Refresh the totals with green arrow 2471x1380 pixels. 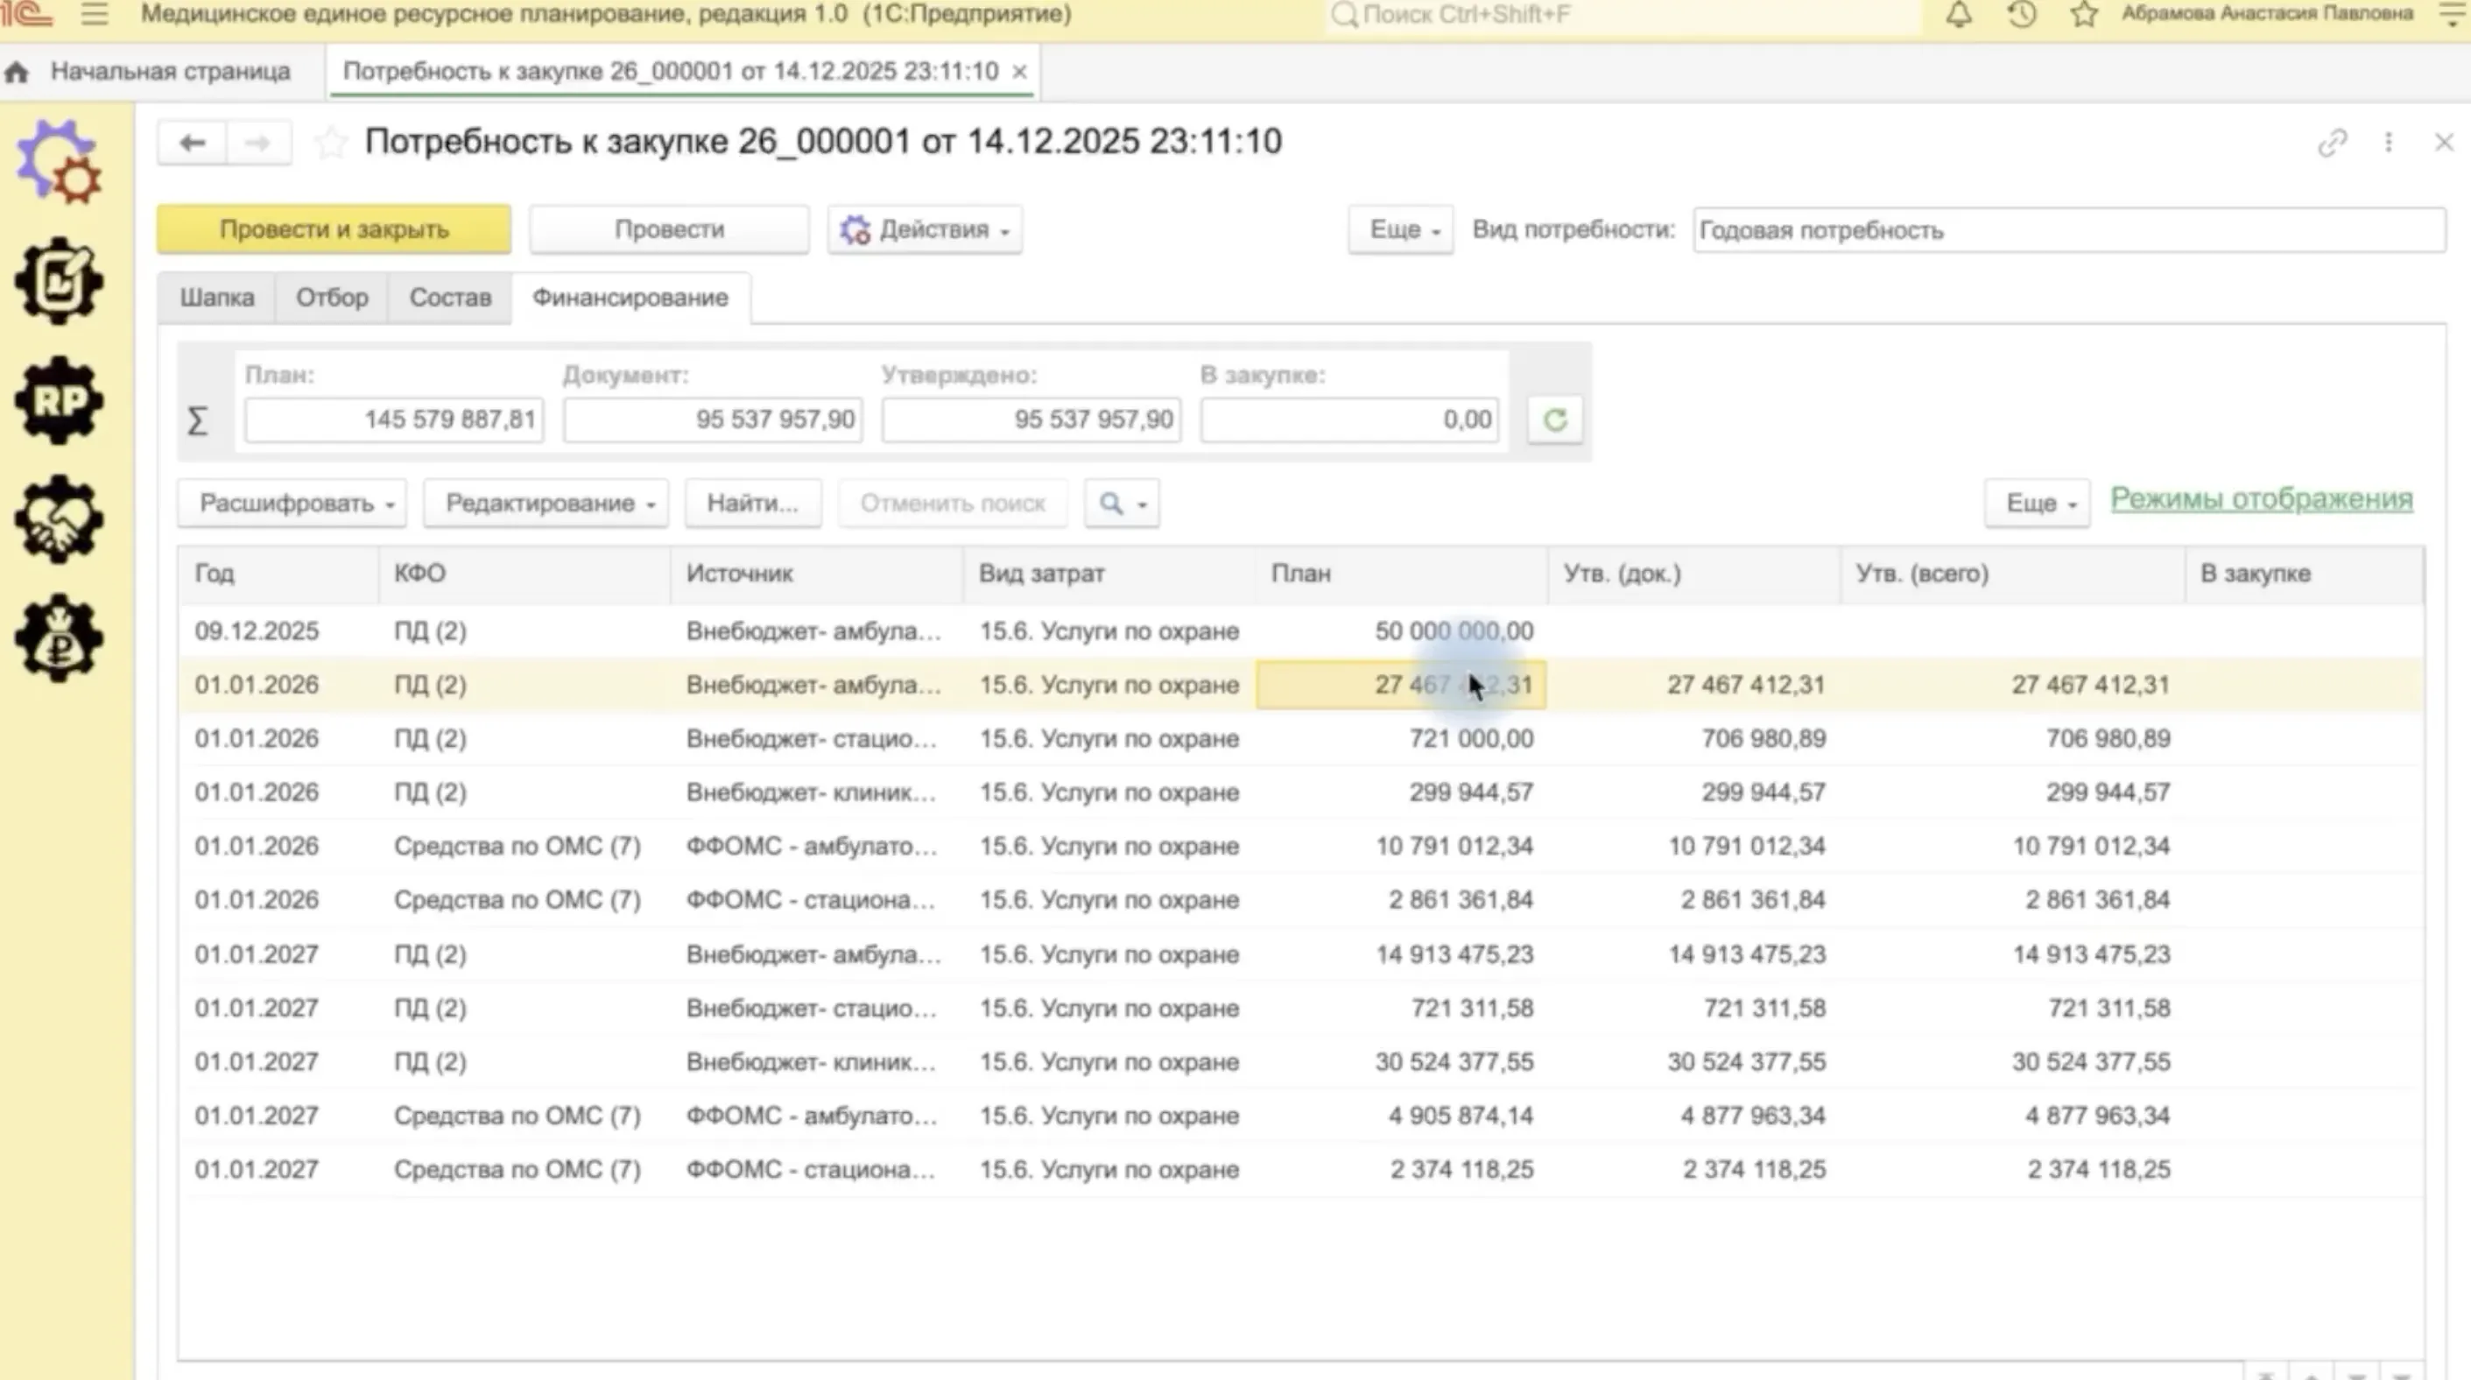click(1555, 420)
